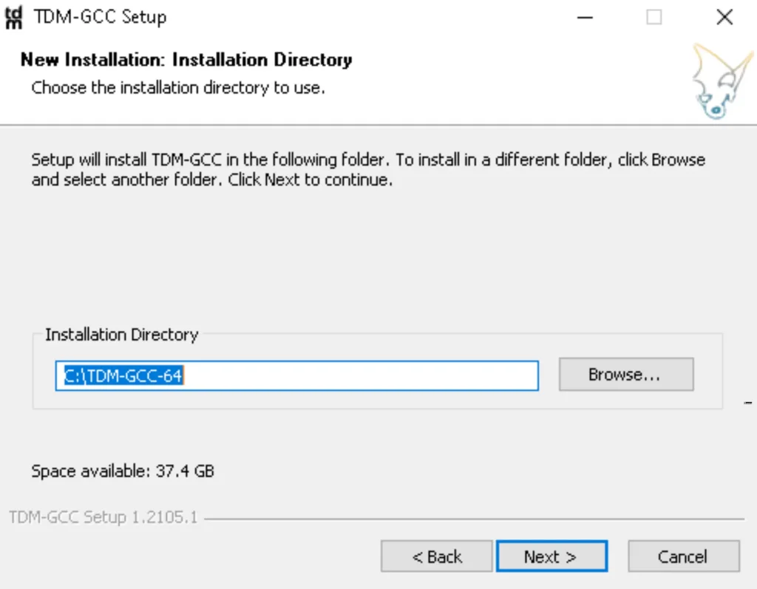
Task: Click the 'Space available: 37.4 GB' text
Action: point(123,471)
